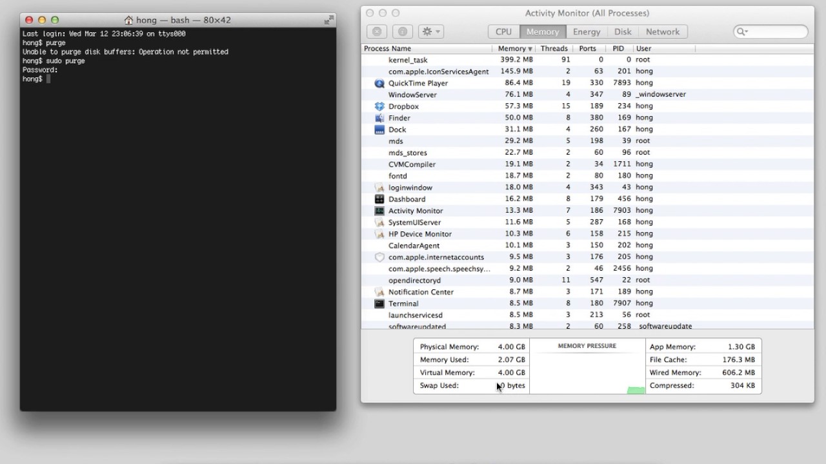The image size is (826, 464).
Task: Click the File Cache 176.3 MB value
Action: click(x=738, y=360)
